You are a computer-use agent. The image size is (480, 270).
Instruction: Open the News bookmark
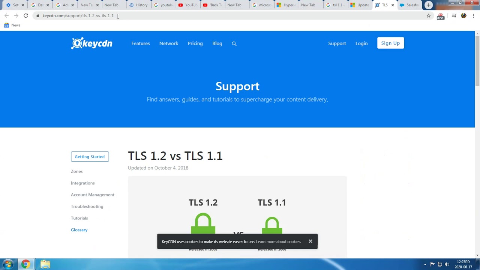click(12, 25)
